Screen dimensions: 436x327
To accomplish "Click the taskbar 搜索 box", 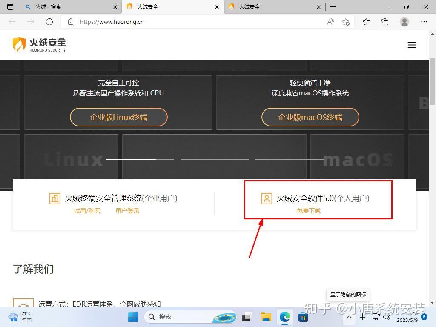I will [x=190, y=317].
